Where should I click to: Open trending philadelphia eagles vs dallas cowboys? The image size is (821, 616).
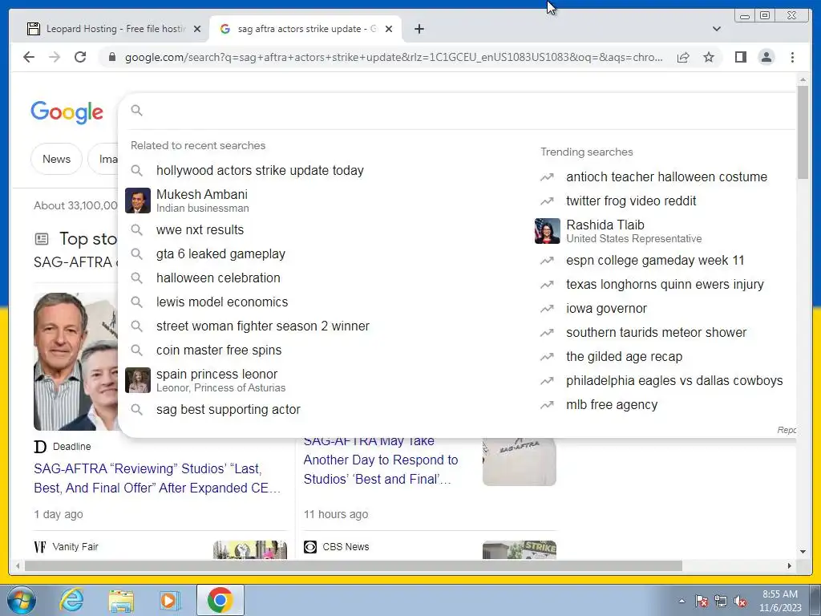tap(674, 381)
